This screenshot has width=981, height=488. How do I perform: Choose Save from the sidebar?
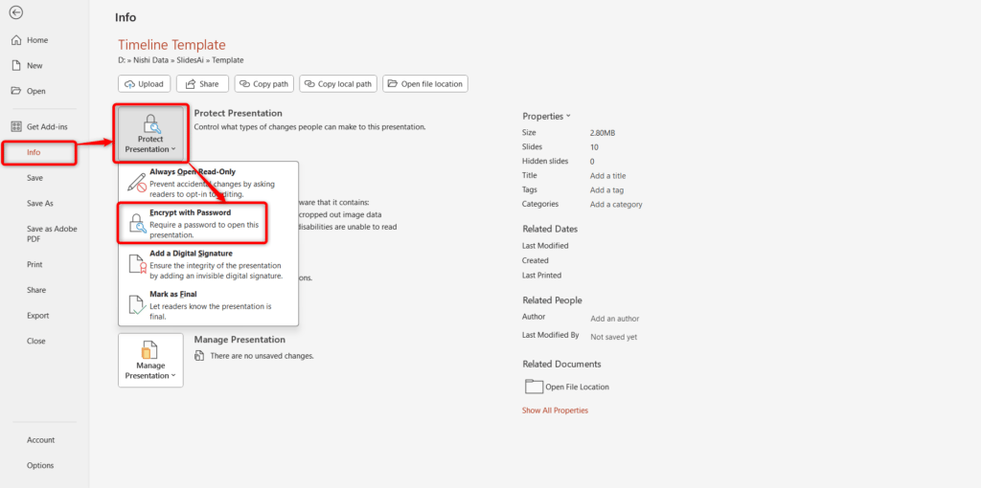coord(35,178)
